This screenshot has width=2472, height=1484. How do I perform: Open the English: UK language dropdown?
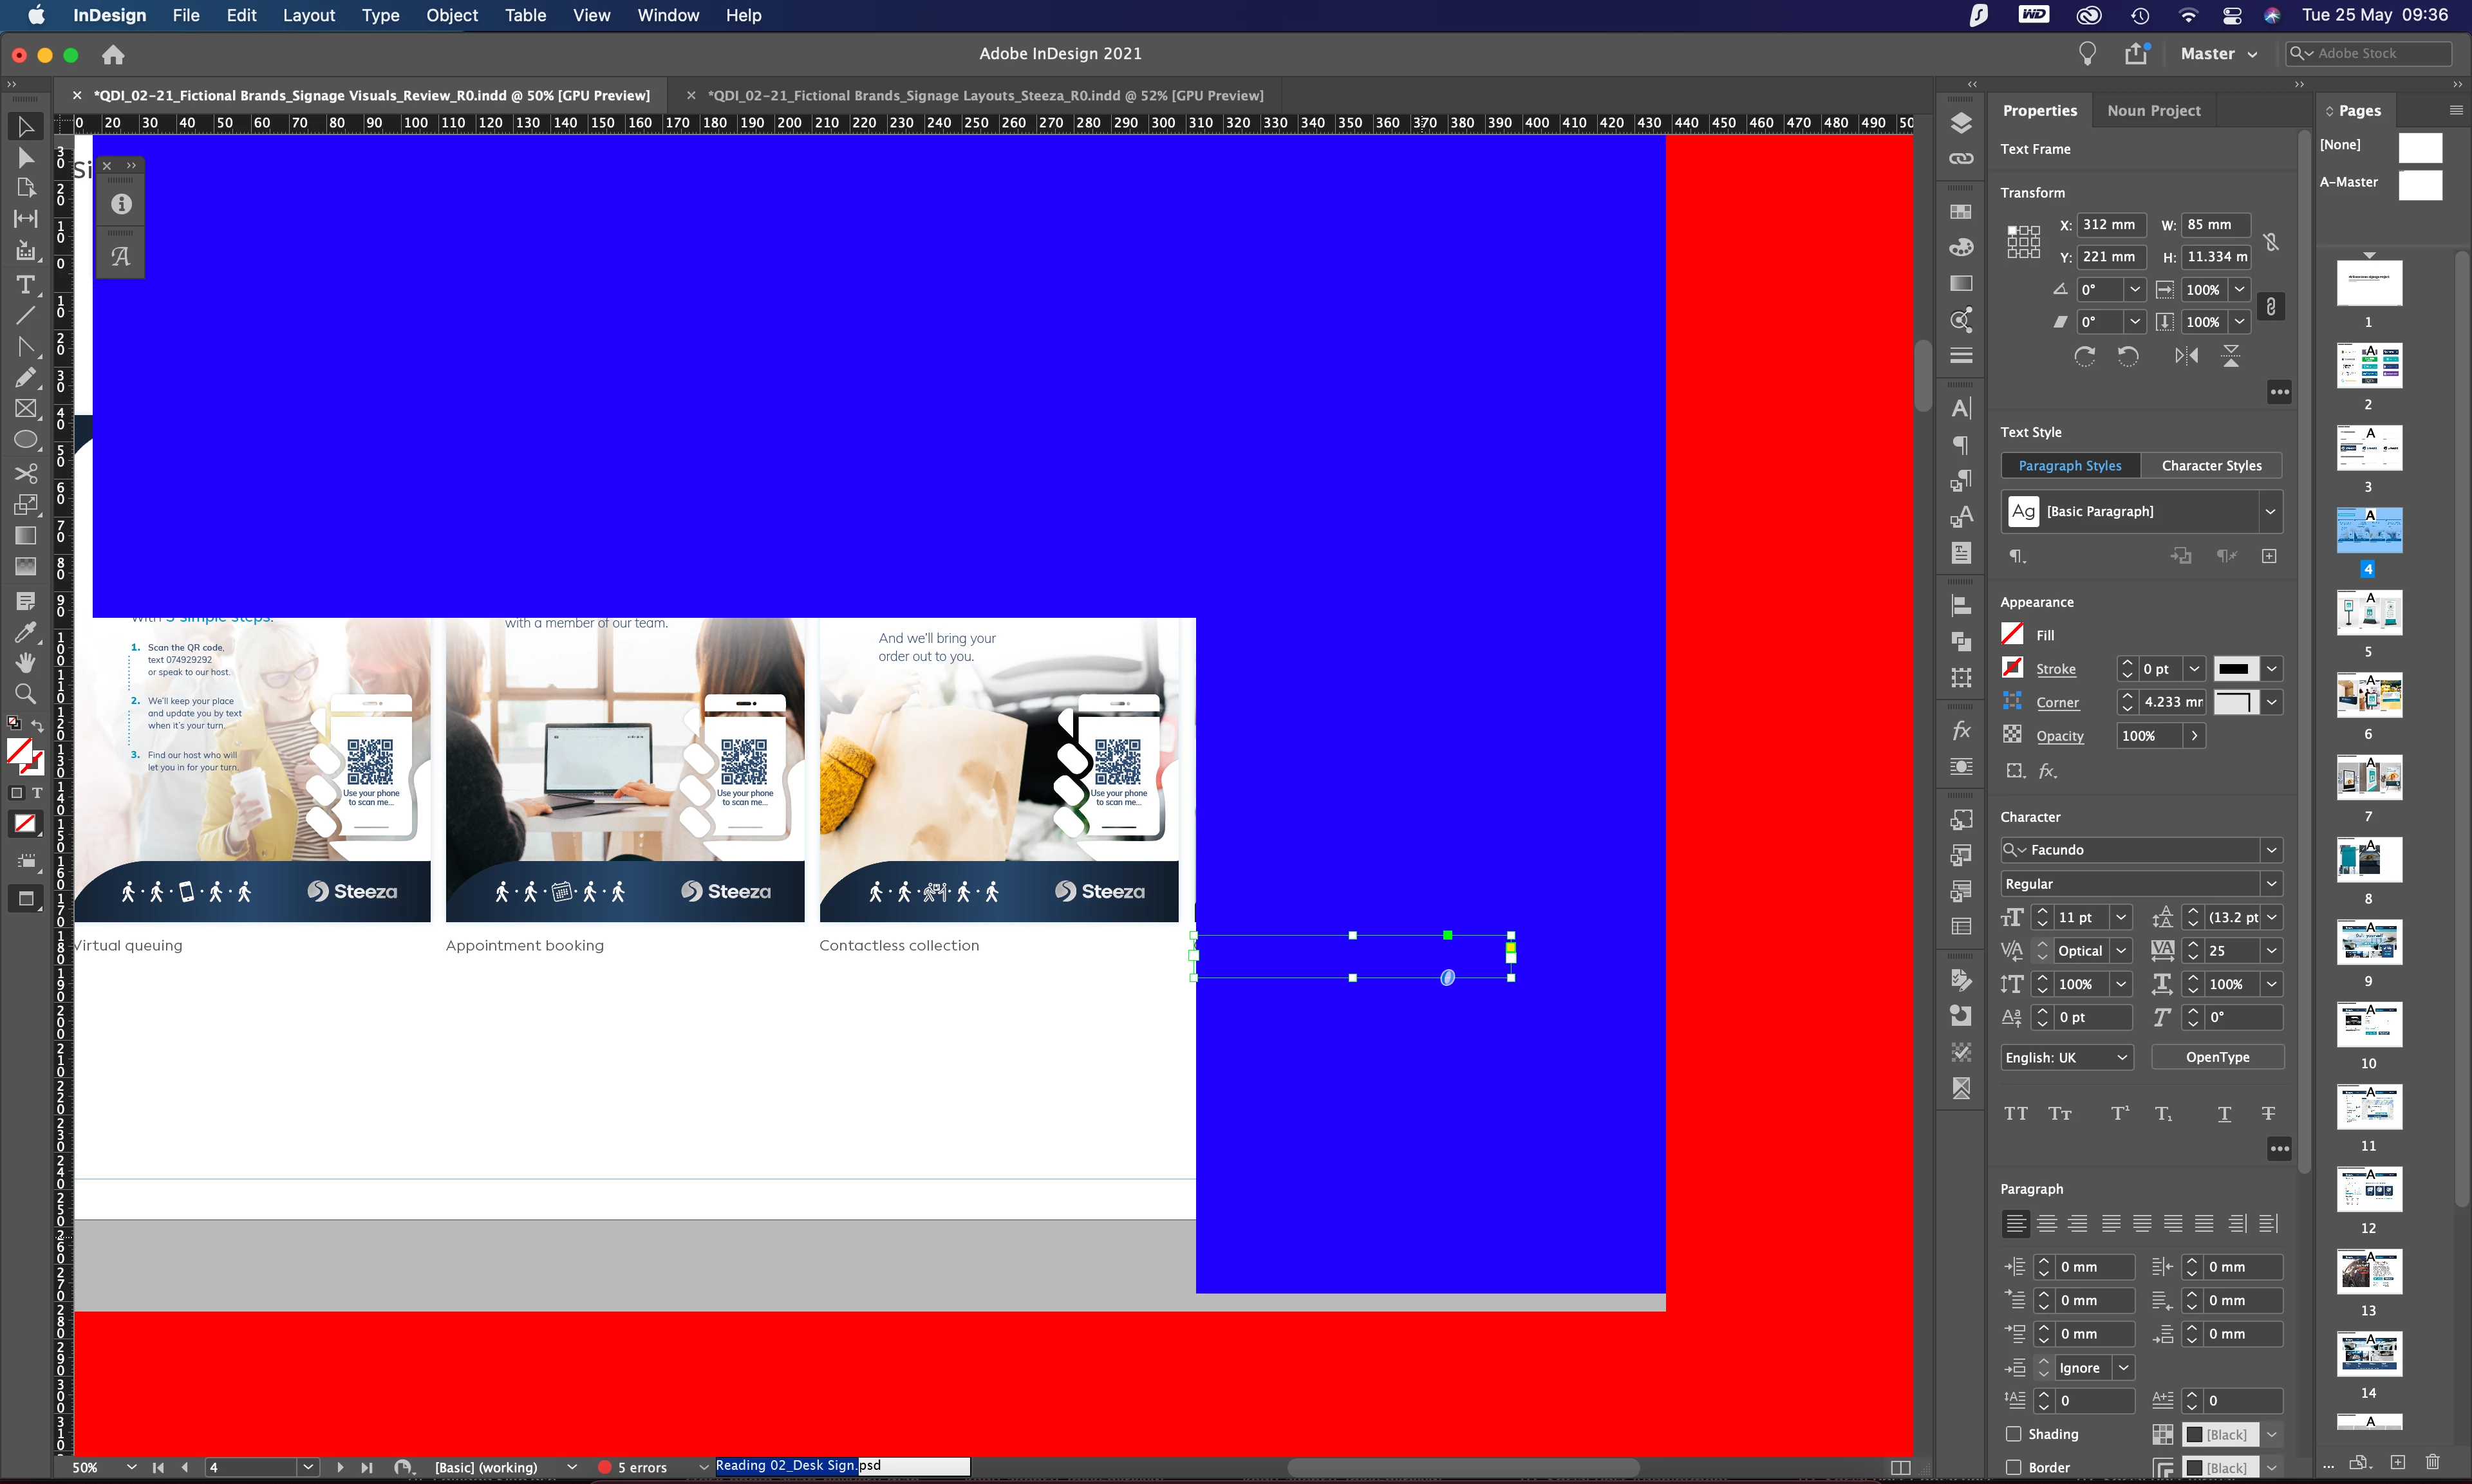point(2066,1057)
